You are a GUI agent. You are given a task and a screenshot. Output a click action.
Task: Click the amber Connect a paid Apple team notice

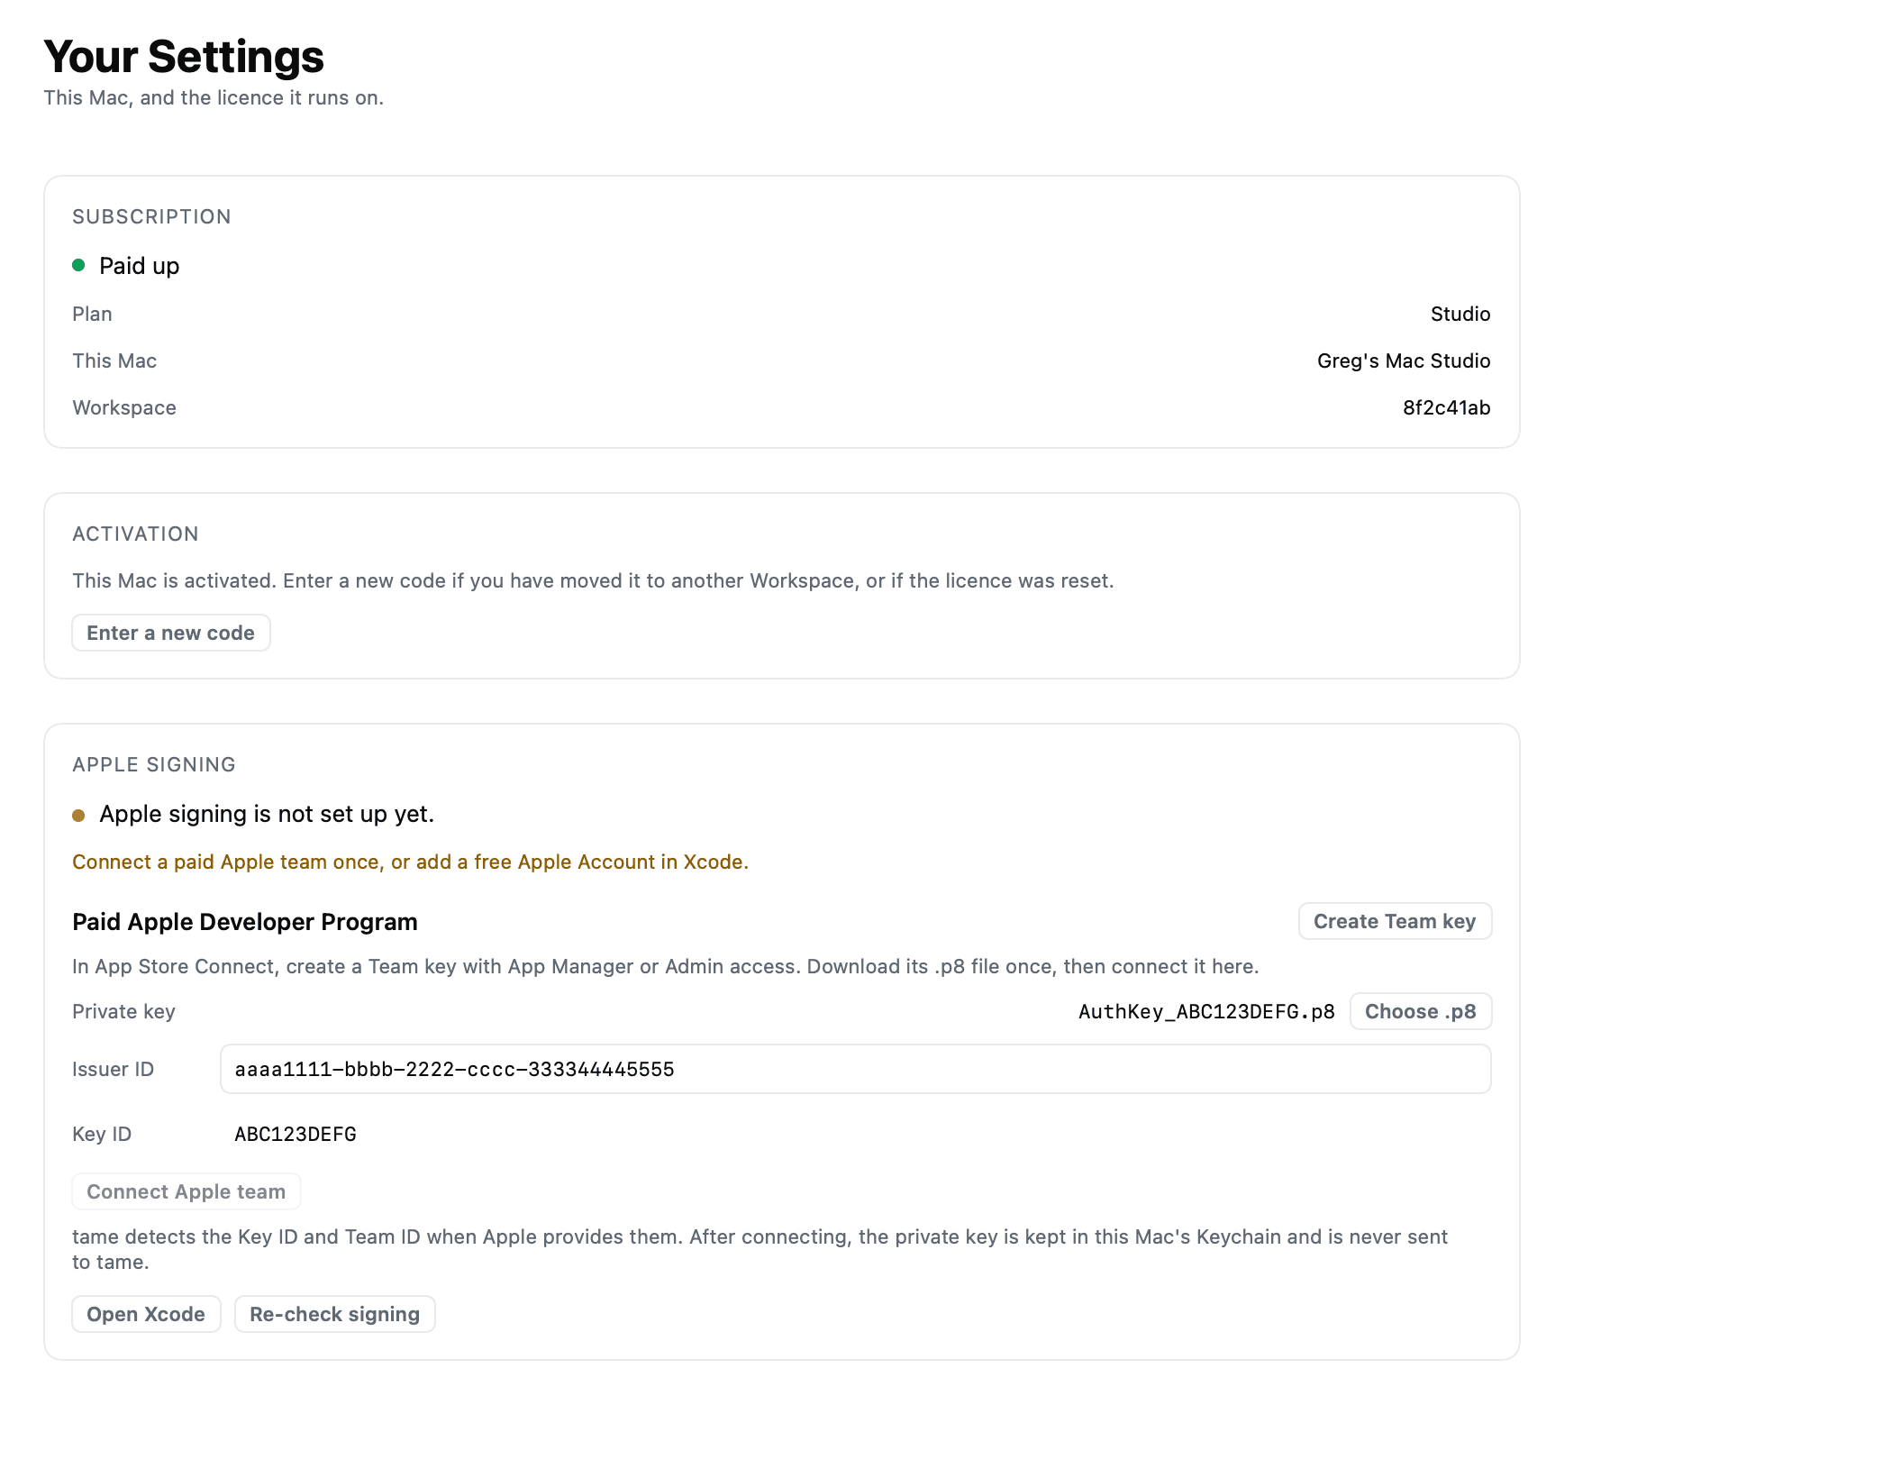pos(410,862)
